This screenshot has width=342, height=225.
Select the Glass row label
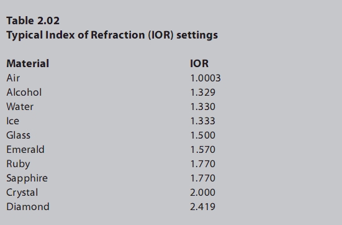[19, 135]
